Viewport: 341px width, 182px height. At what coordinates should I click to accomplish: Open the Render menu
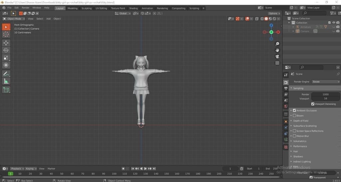pyautogui.click(x=26, y=8)
